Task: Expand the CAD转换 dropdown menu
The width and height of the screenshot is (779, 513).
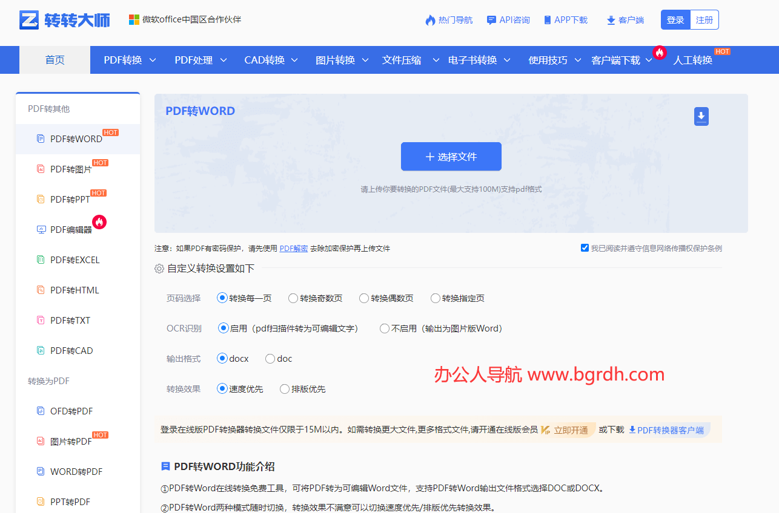Action: coord(270,60)
